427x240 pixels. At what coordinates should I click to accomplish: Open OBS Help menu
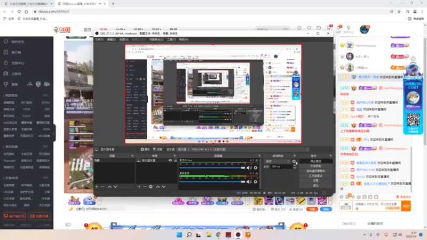pos(184,39)
